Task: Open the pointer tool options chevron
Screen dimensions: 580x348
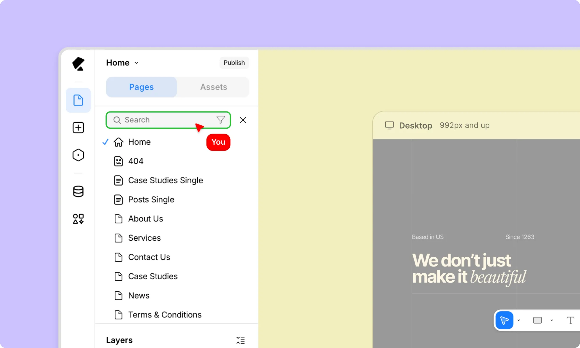Action: coord(519,320)
